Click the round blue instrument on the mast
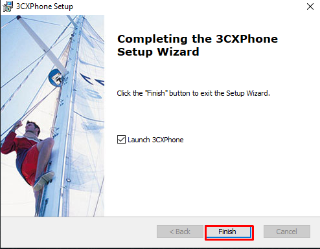Screen dimensions: 320x249 (x=56, y=78)
